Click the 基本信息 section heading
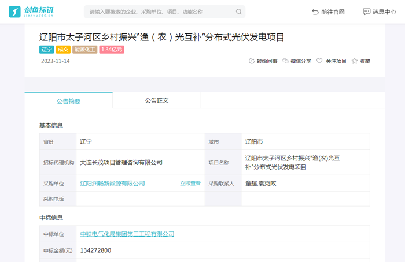 click(51, 125)
